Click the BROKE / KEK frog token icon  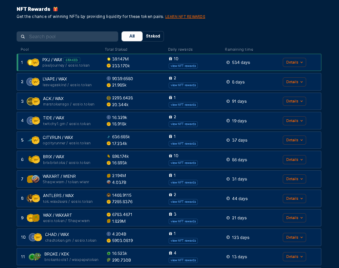[x=35, y=257]
